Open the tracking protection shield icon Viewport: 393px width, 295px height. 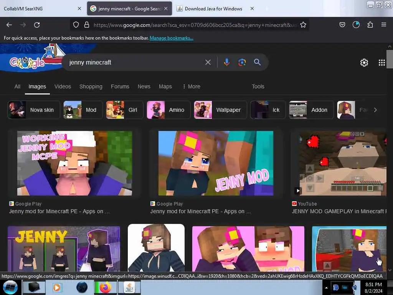coord(76,25)
